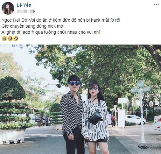Screen dimensions: 161x154
Task: Open Lê Yến's round profile picture
Action: click(8, 8)
